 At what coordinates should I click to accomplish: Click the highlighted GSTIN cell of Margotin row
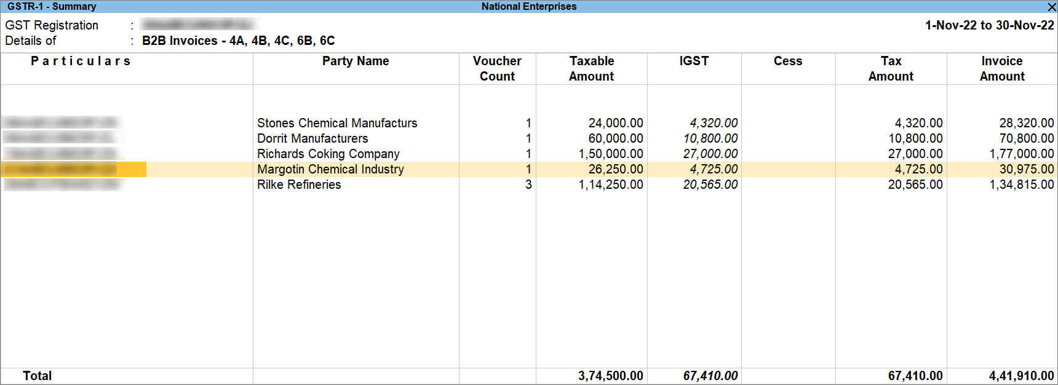[74, 169]
